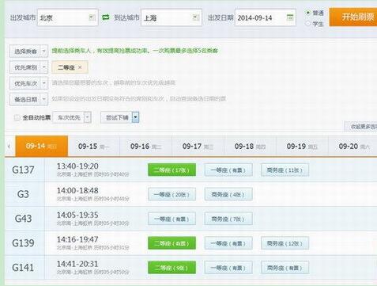377x286 pixels.
Task: Book G139 一等座 ticket
Action: [x=228, y=243]
